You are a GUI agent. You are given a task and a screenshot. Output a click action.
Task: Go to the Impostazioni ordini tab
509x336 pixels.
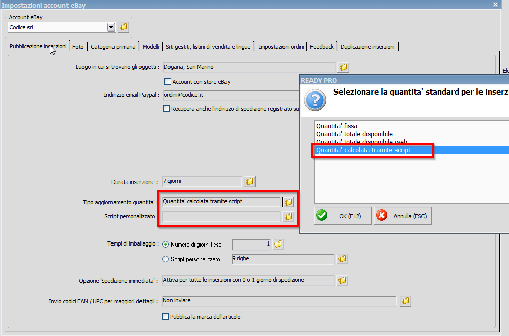point(281,47)
